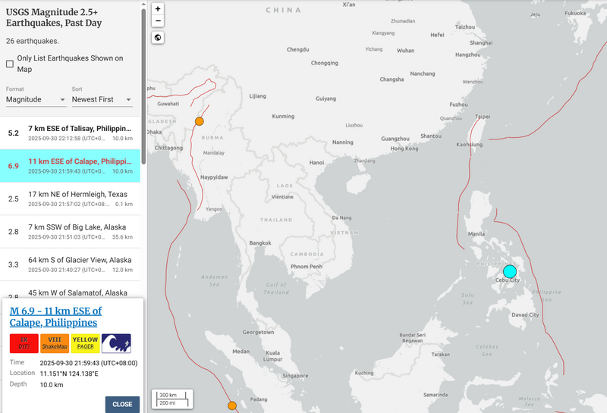
Task: Click the earthquake list vertical scrollbar
Action: point(143,45)
